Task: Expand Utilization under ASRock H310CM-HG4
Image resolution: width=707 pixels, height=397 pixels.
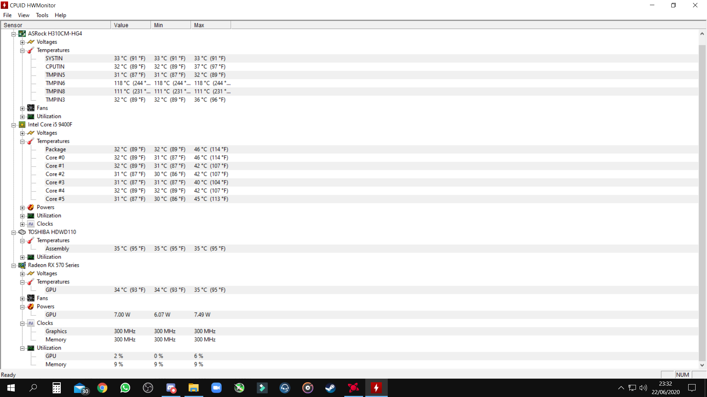Action: (x=22, y=117)
